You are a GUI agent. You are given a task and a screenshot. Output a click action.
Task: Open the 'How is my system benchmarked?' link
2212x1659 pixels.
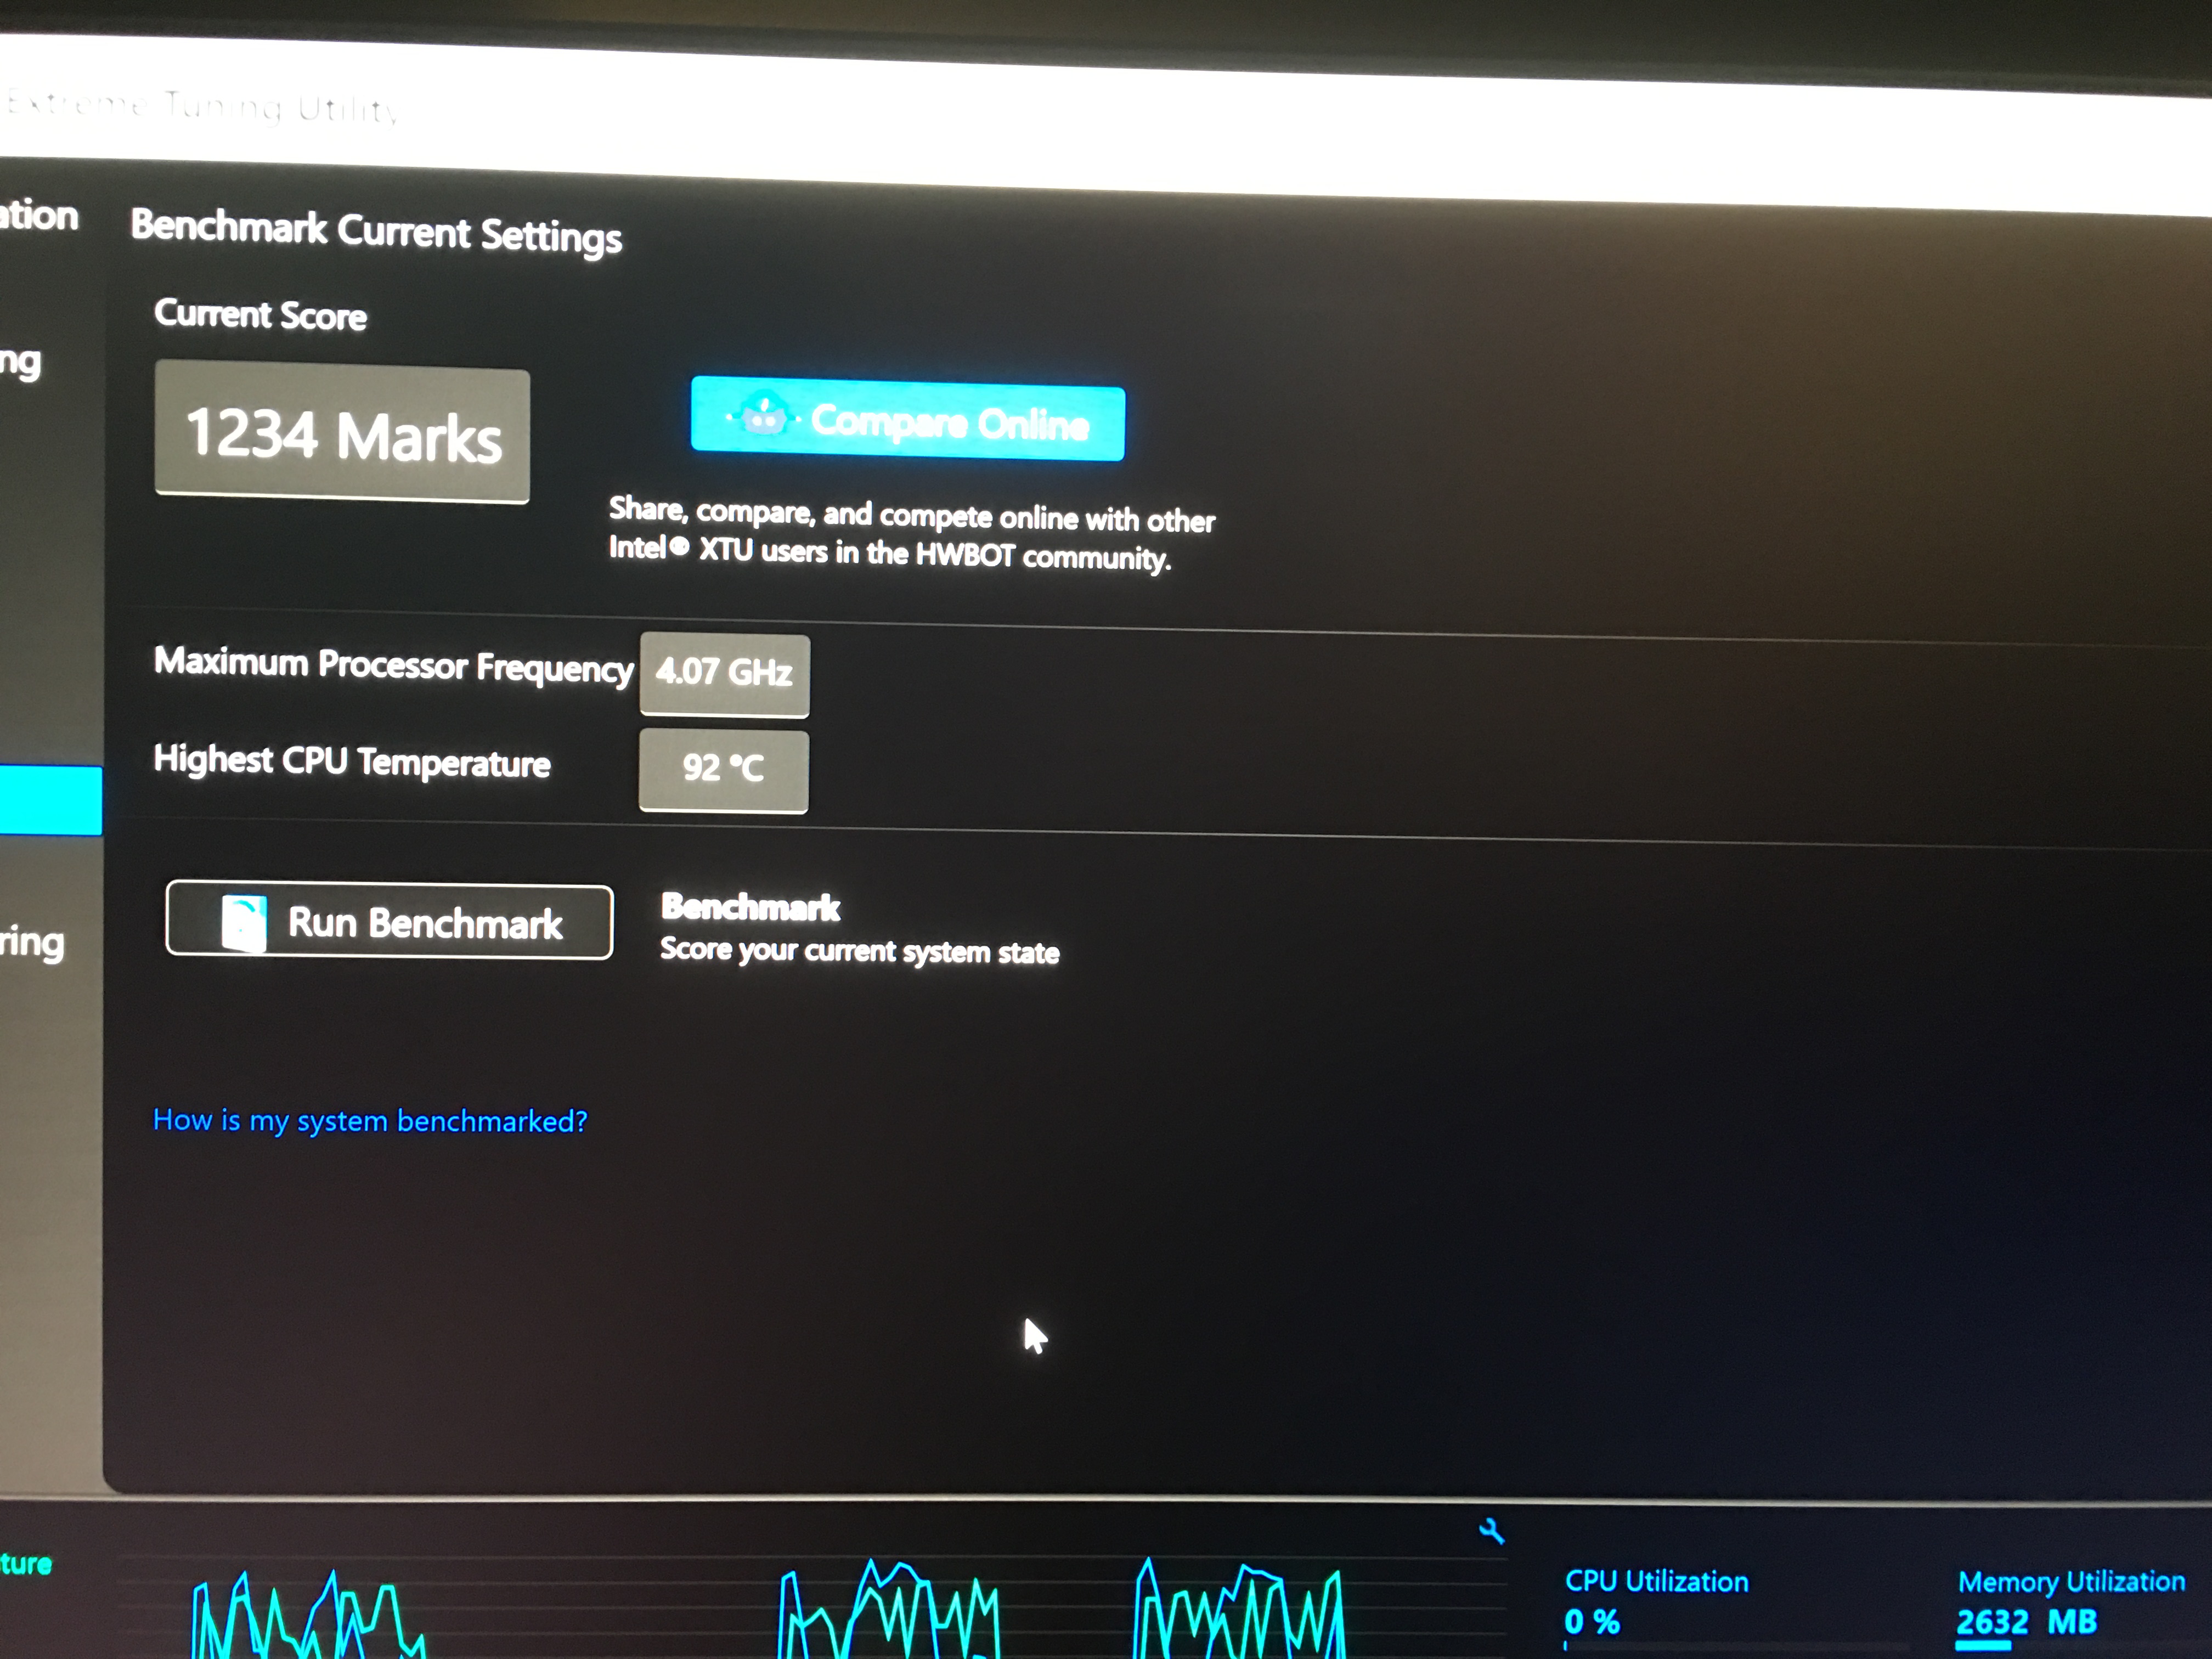pyautogui.click(x=370, y=1120)
